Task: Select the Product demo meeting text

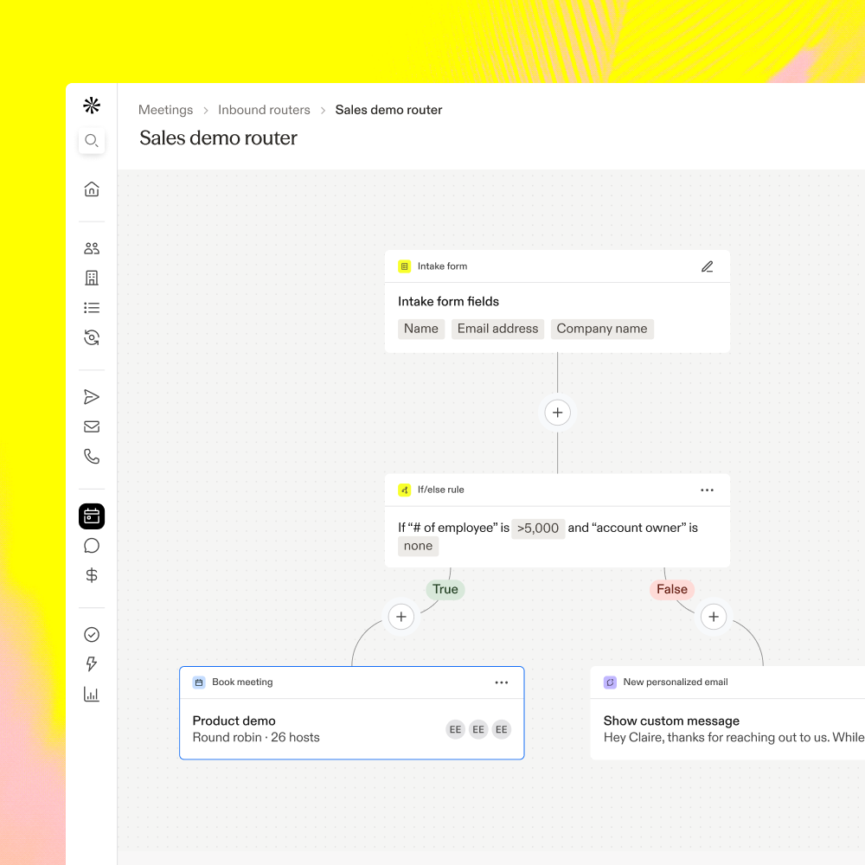Action: [234, 721]
